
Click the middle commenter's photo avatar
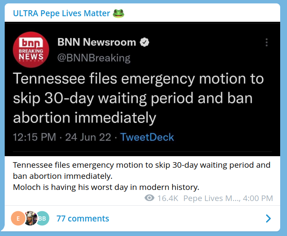tap(30, 219)
